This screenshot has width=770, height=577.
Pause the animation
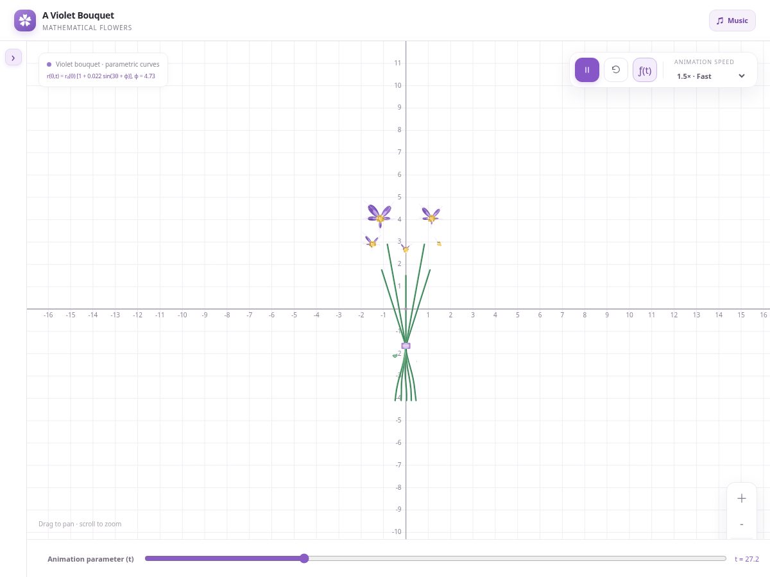[587, 70]
